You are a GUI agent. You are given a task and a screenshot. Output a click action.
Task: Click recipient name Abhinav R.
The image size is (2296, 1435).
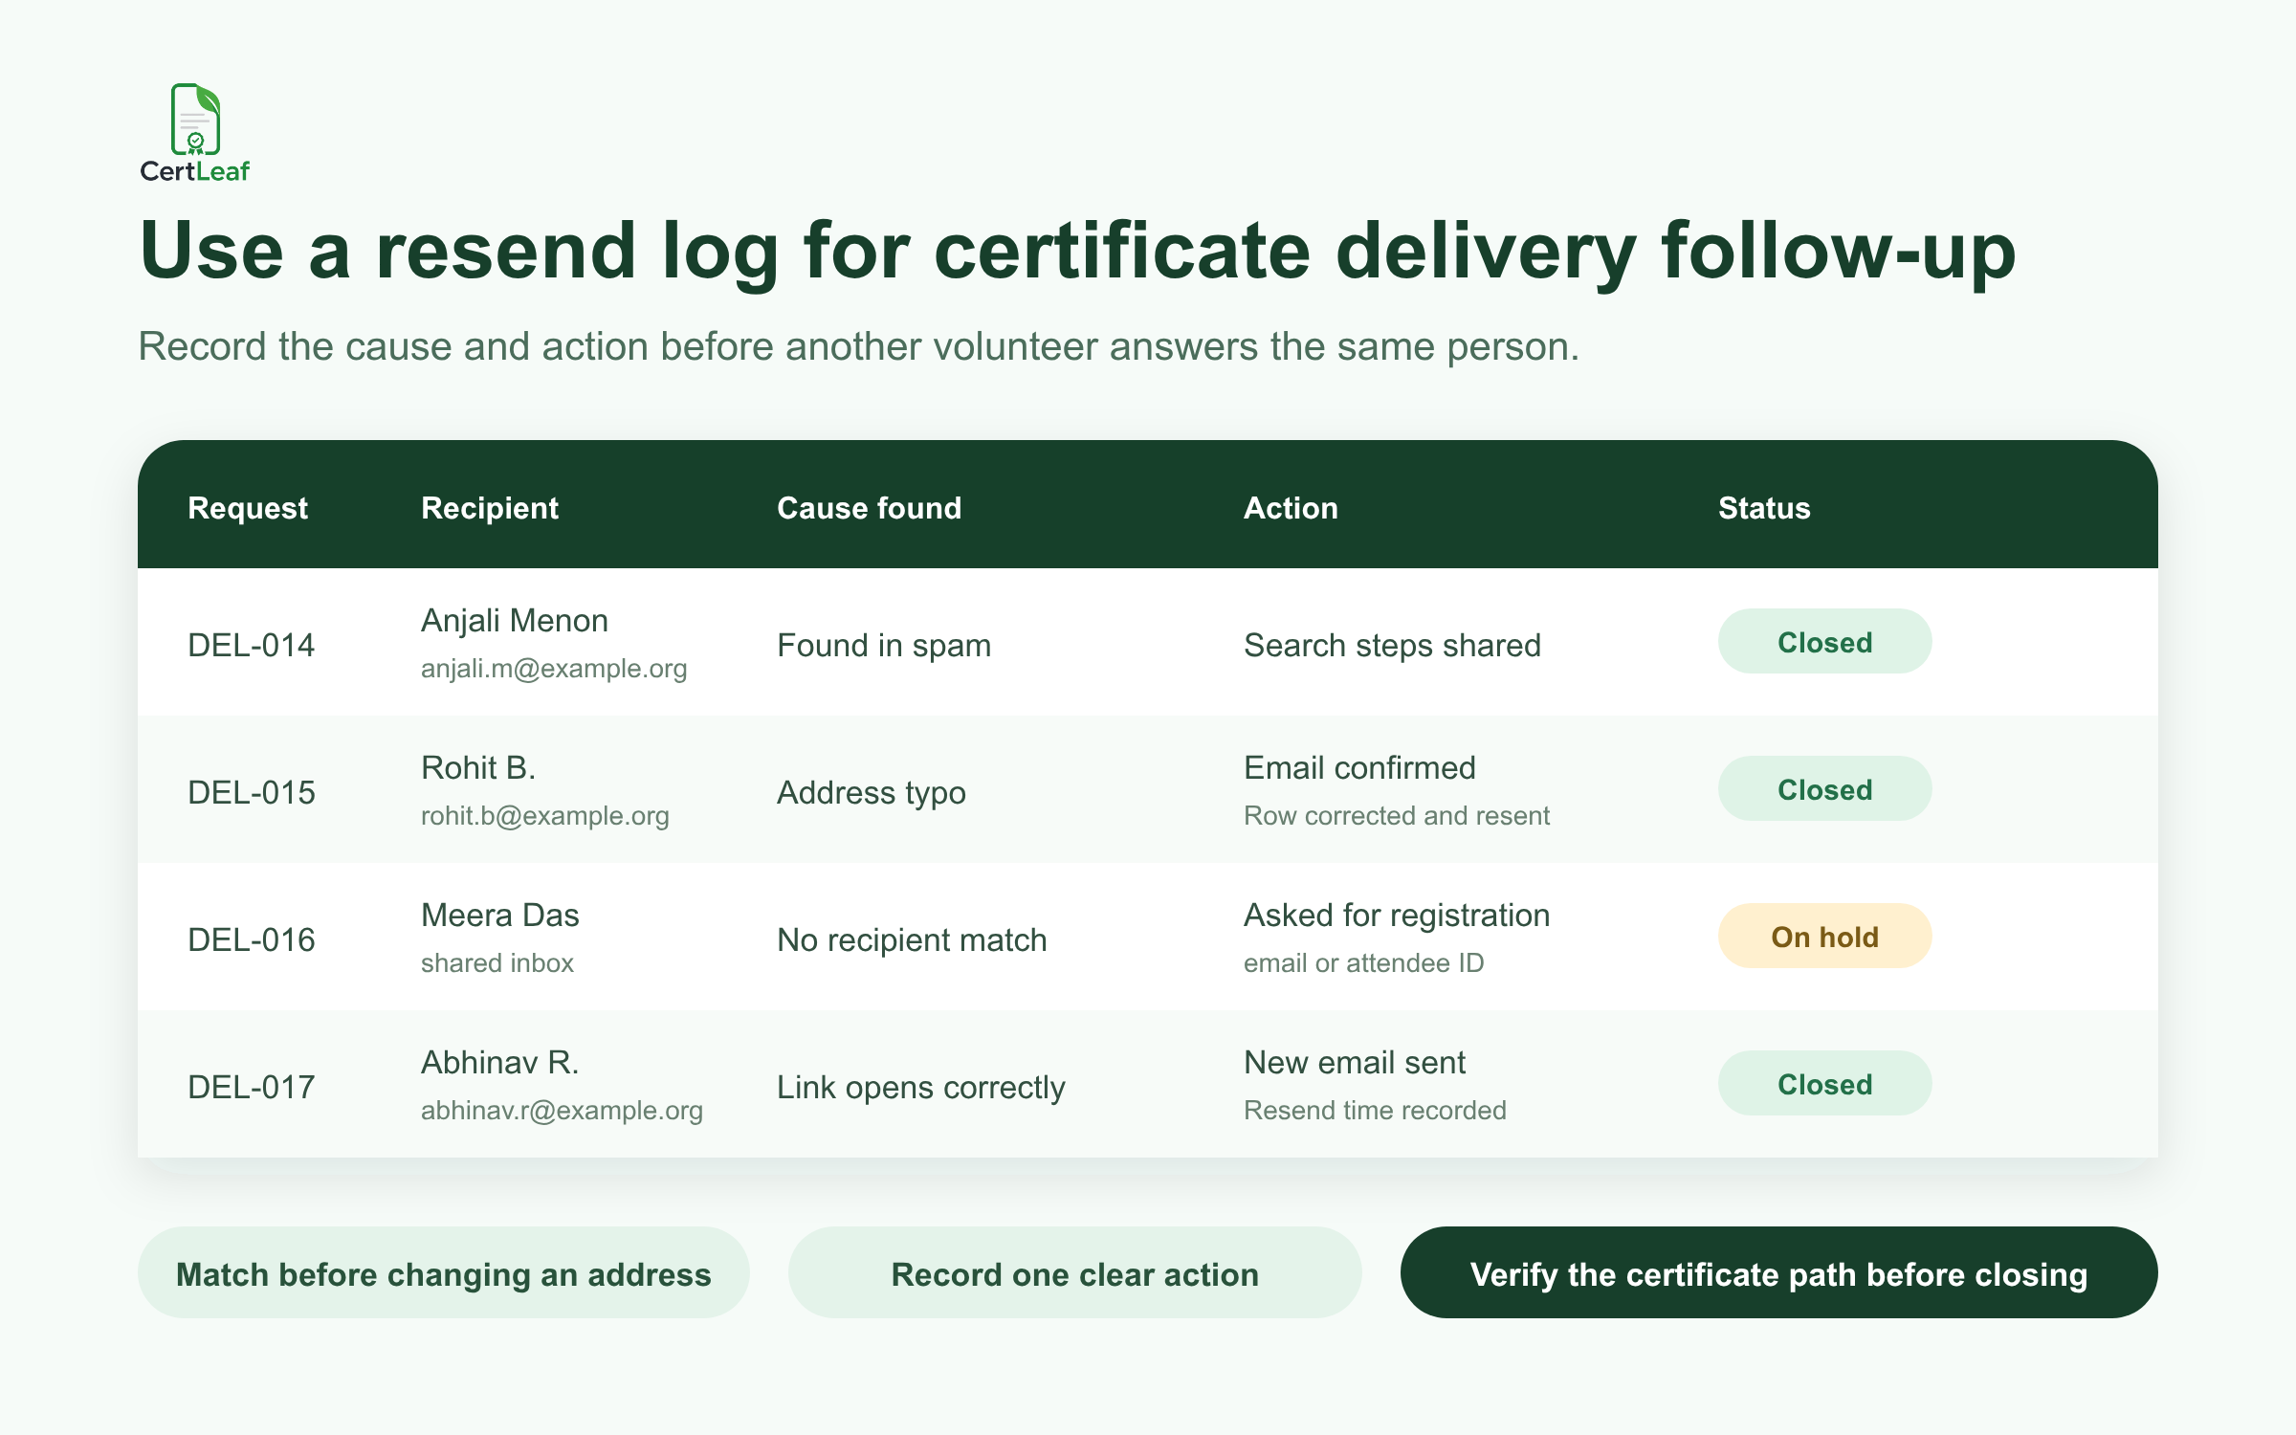point(500,1063)
